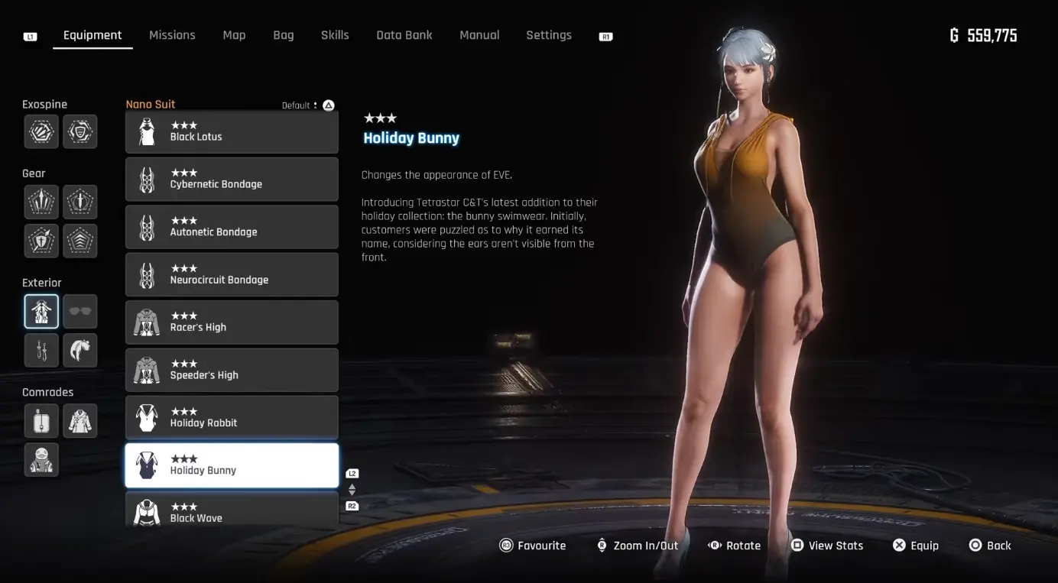The width and height of the screenshot is (1058, 583).
Task: Click the View Stats button
Action: [x=827, y=546]
